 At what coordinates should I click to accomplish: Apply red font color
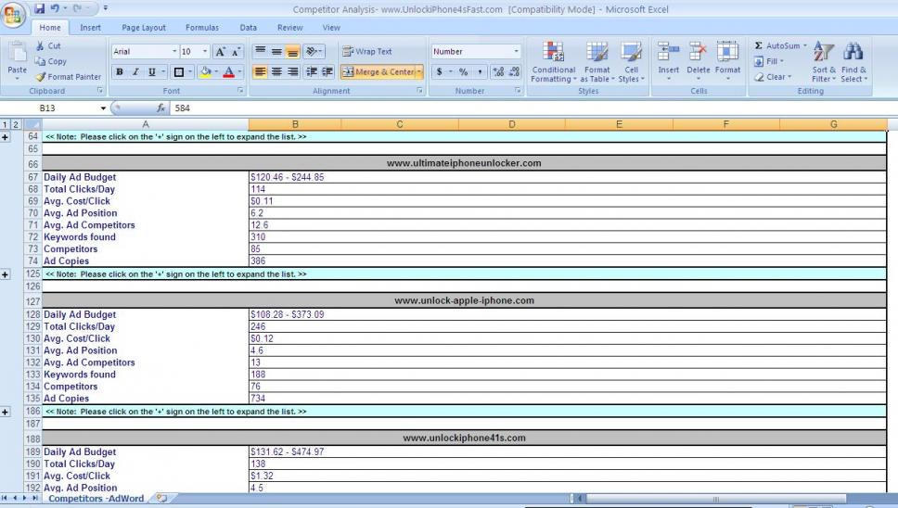228,72
